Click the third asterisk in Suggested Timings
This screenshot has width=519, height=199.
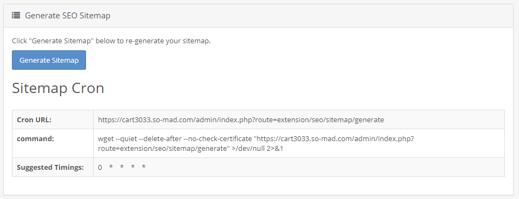(x=133, y=167)
